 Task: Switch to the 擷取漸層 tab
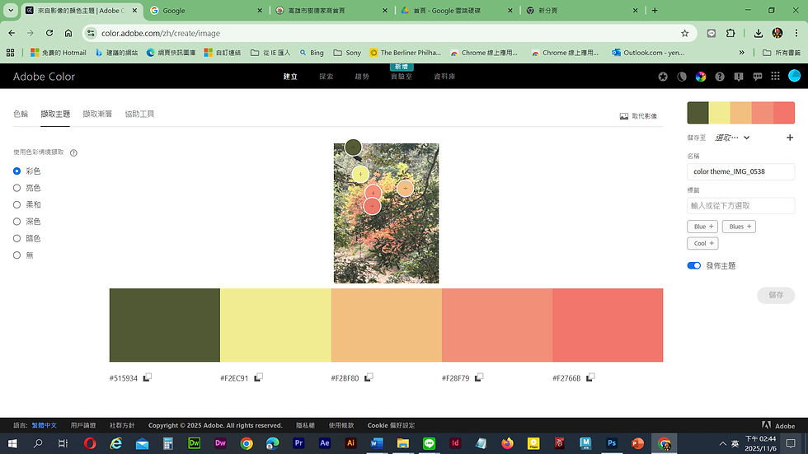point(97,114)
